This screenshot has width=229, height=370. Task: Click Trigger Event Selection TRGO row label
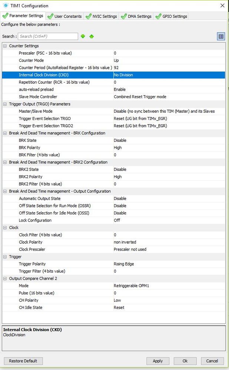tap(45, 119)
